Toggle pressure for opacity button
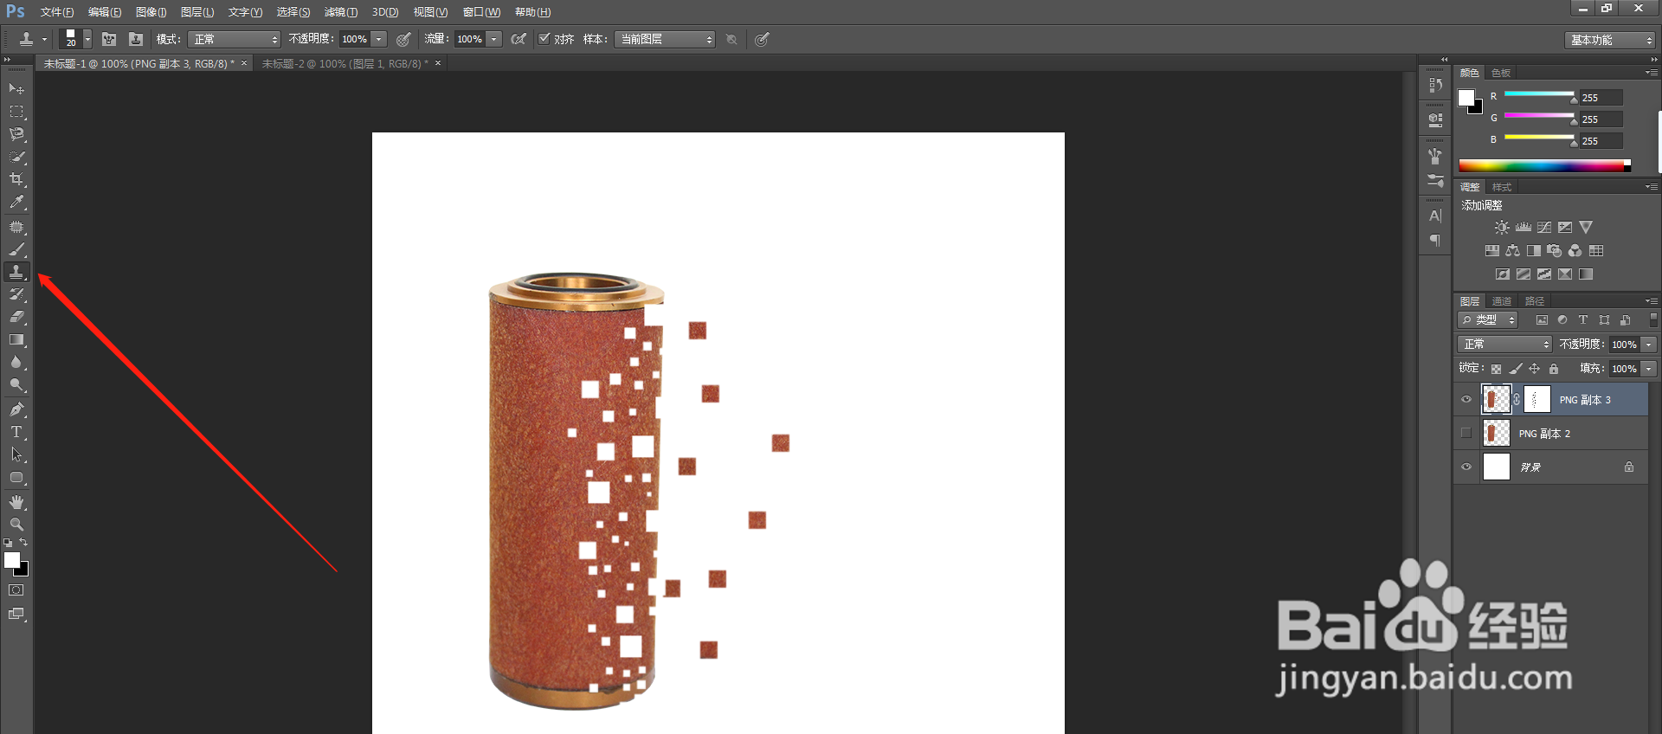 pos(403,39)
